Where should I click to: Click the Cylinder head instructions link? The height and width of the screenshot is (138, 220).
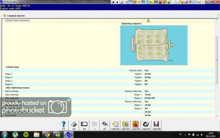click(x=17, y=20)
